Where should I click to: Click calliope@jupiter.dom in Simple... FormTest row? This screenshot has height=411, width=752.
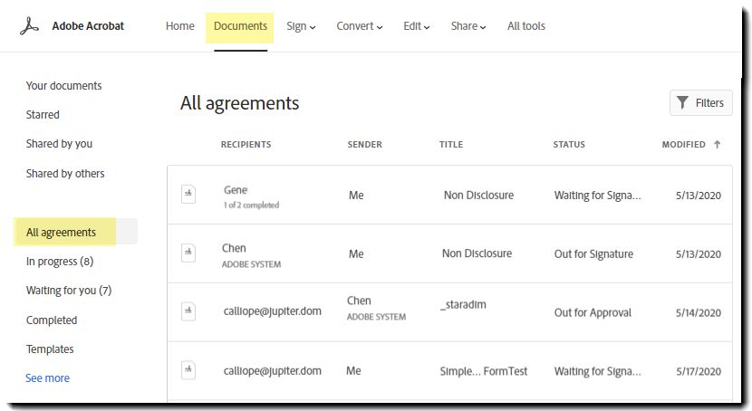point(273,371)
